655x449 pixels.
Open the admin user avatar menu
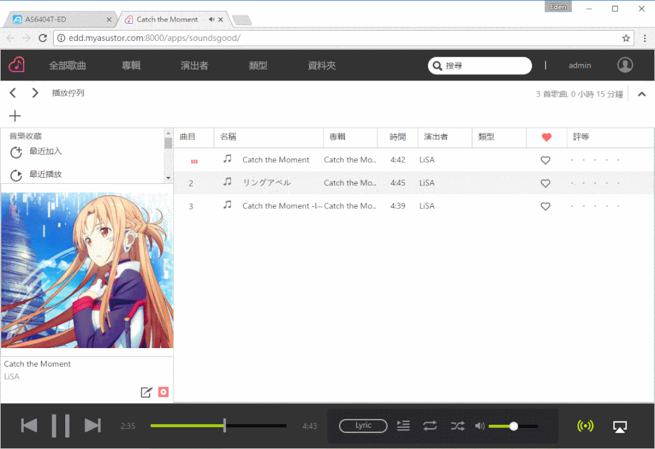[625, 65]
